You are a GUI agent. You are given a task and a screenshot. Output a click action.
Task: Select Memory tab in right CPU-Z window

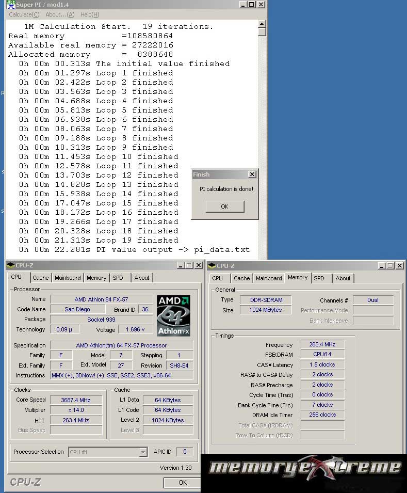coord(298,278)
